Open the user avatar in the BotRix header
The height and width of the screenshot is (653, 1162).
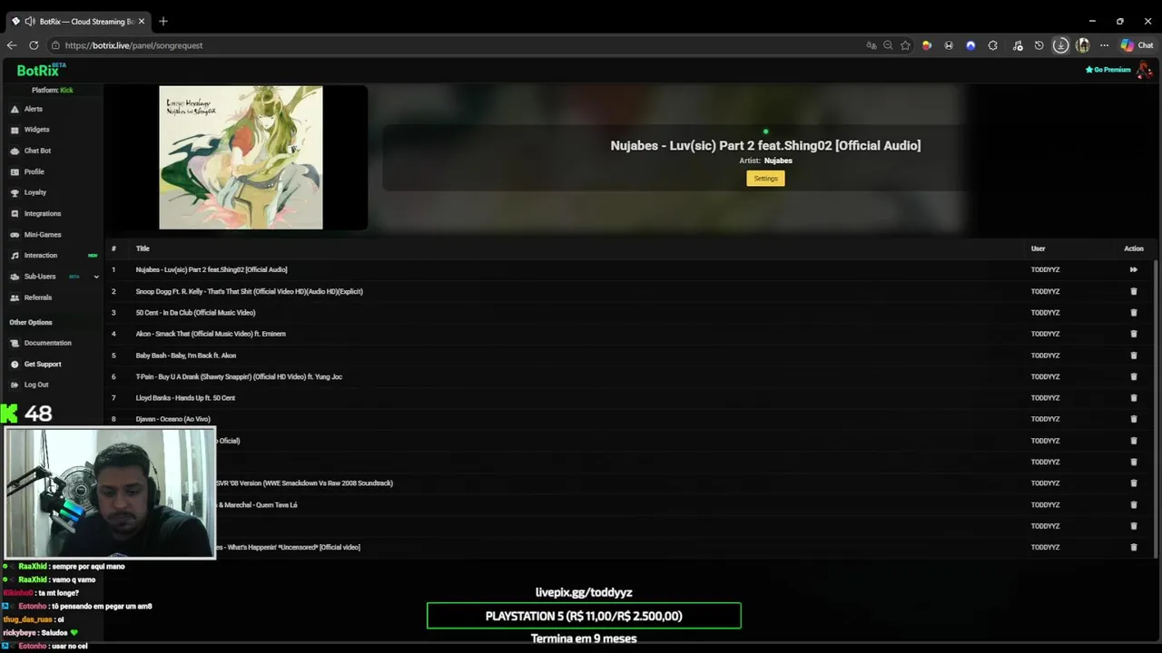(1144, 70)
